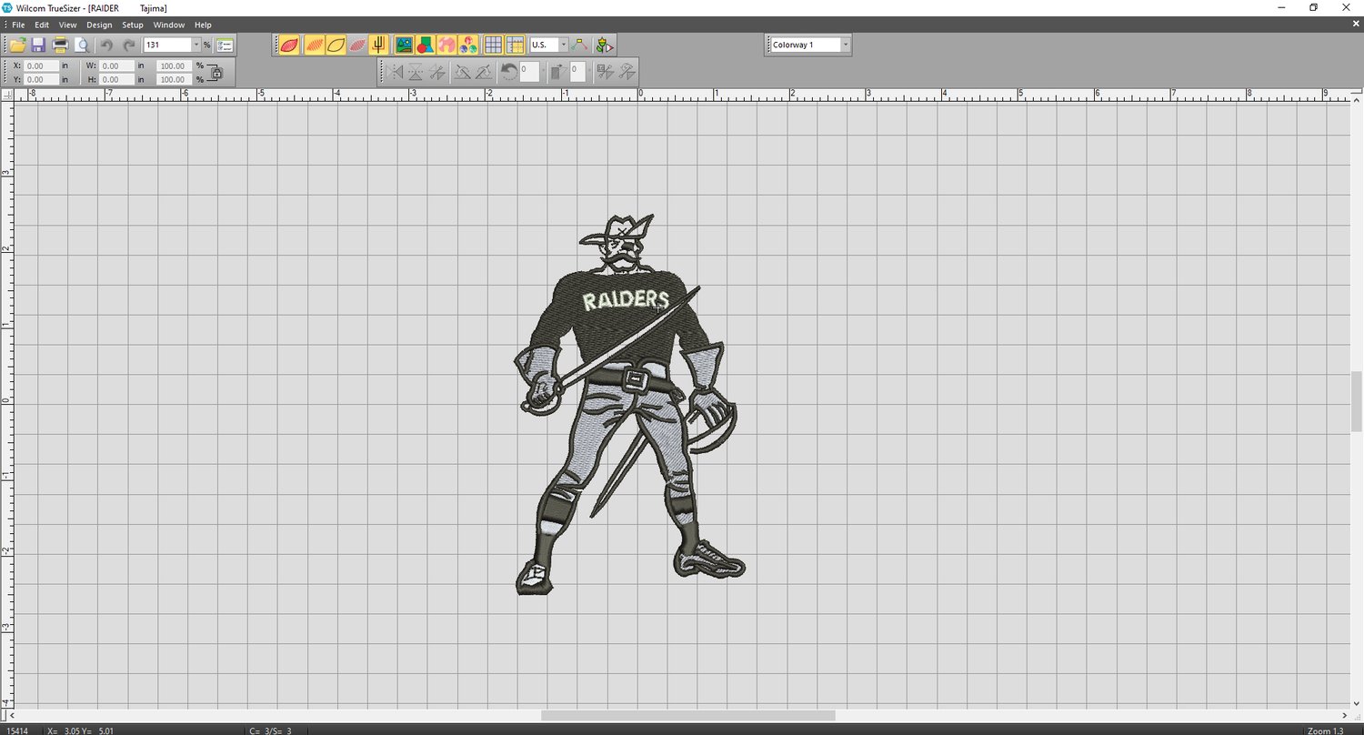Open the Design menu
This screenshot has width=1364, height=735.
(x=99, y=25)
